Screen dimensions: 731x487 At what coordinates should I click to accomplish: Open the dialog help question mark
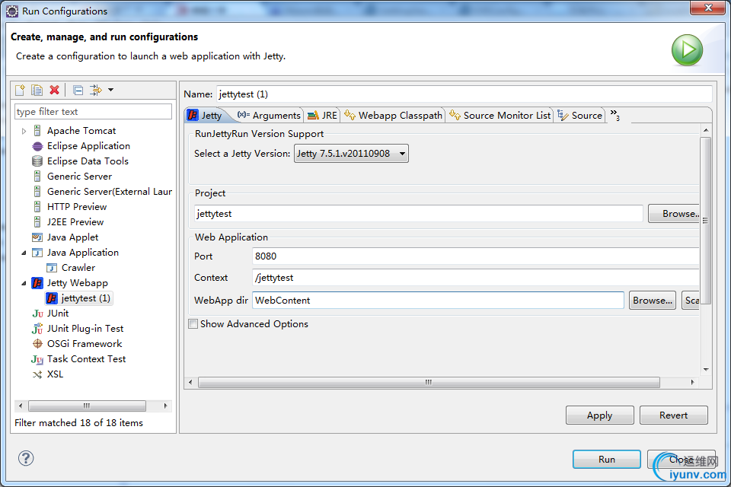(26, 458)
